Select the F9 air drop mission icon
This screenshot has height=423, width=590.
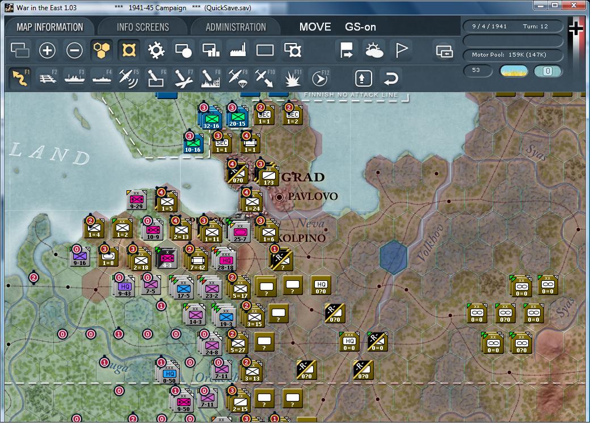point(238,78)
